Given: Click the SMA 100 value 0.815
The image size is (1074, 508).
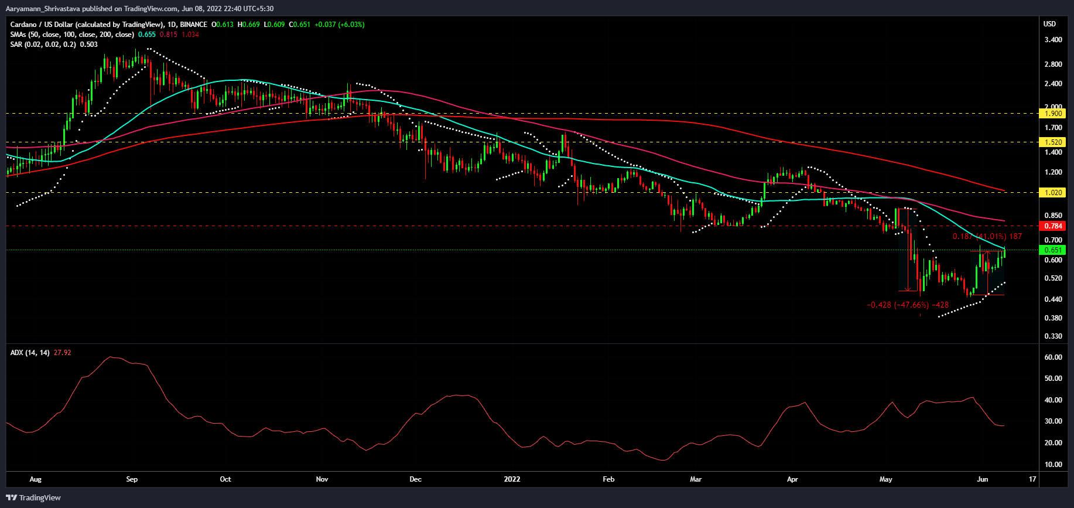Looking at the screenshot, I should 169,35.
